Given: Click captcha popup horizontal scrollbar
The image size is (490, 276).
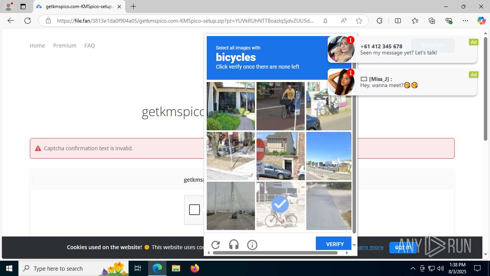Looking at the screenshot, I should pos(275,253).
